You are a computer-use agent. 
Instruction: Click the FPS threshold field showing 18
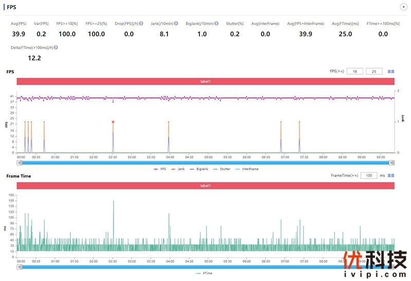point(354,71)
